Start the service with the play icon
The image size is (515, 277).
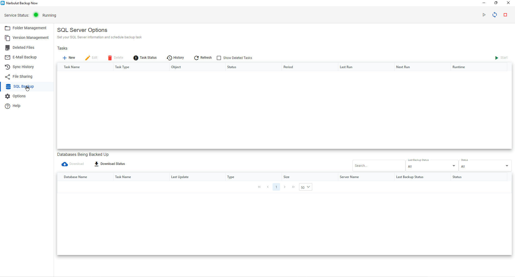pyautogui.click(x=484, y=15)
